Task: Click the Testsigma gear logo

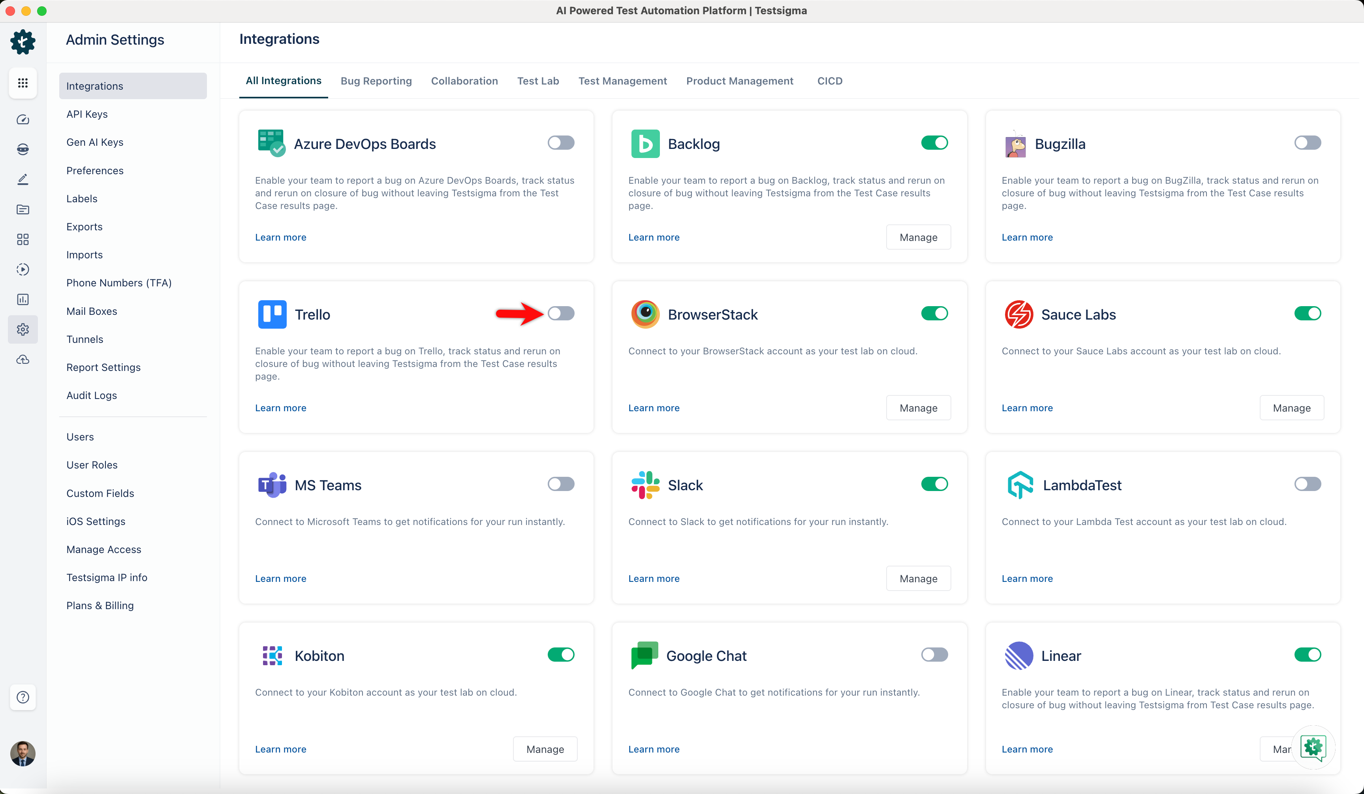Action: [23, 42]
